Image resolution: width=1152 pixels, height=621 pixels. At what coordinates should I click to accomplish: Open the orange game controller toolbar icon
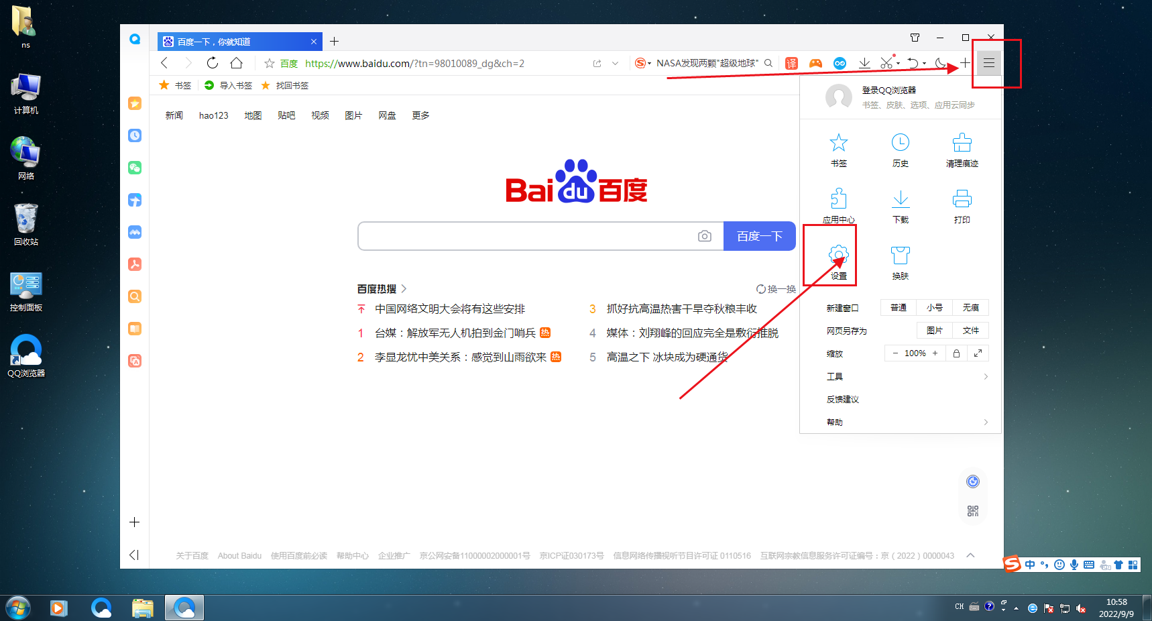(815, 63)
